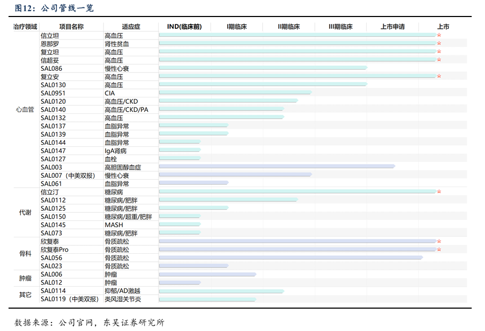Click project name SAL012

point(51,283)
